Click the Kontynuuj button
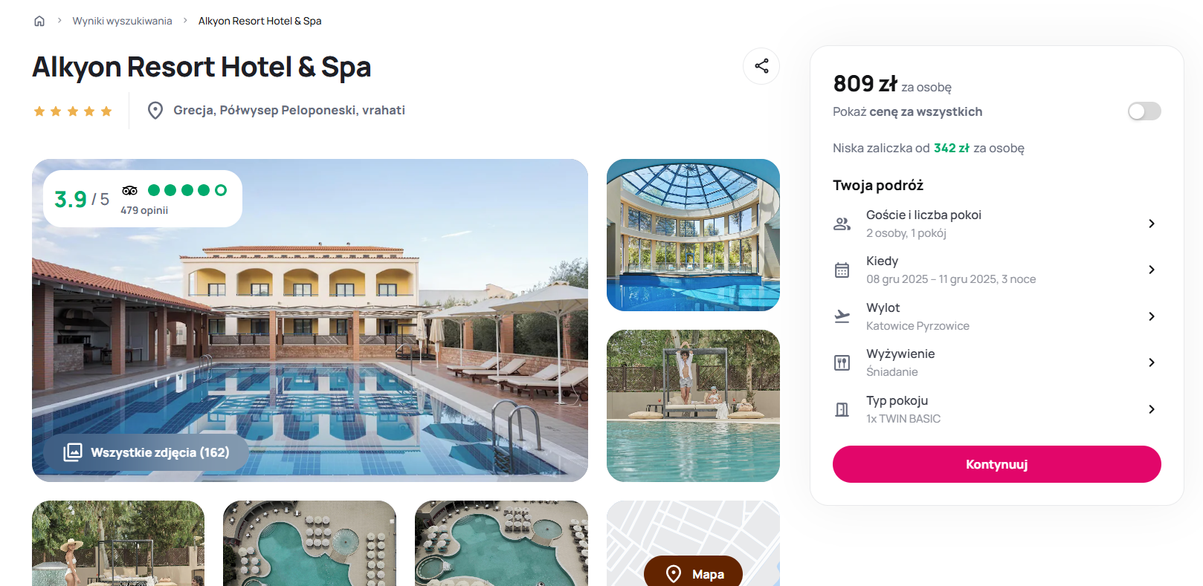This screenshot has height=586, width=1203. [x=996, y=464]
